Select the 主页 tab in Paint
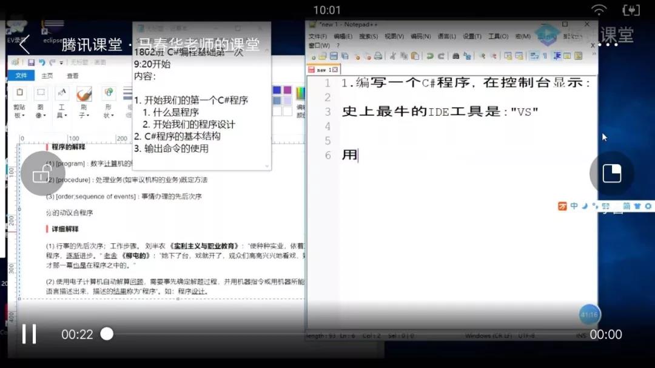The width and height of the screenshot is (655, 368). [47, 76]
